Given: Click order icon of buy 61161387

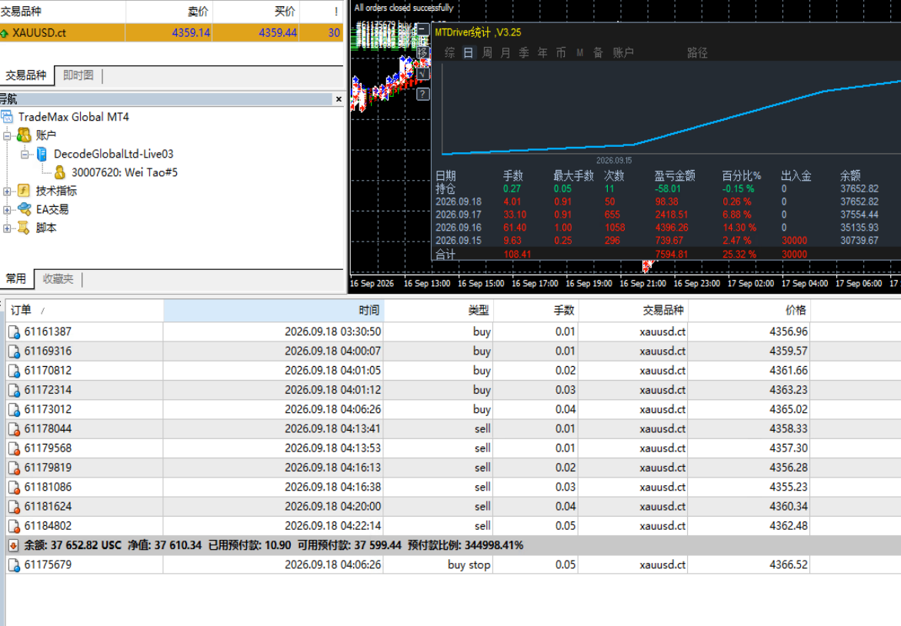Looking at the screenshot, I should coord(14,332).
